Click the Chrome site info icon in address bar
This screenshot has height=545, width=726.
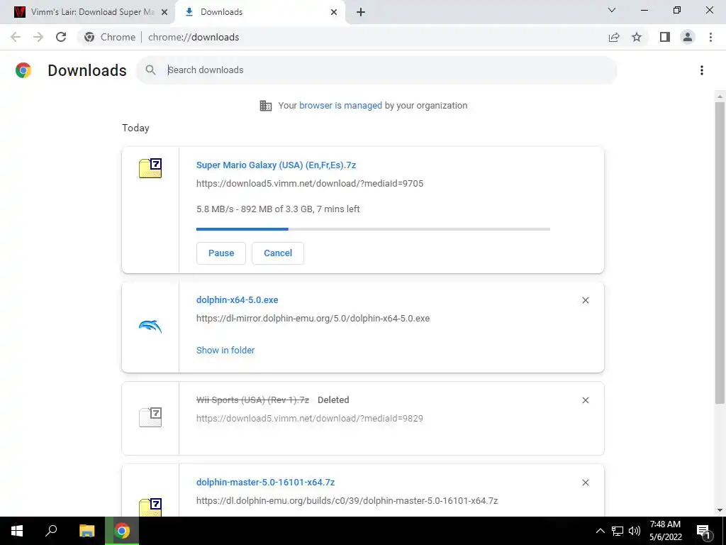click(x=89, y=37)
